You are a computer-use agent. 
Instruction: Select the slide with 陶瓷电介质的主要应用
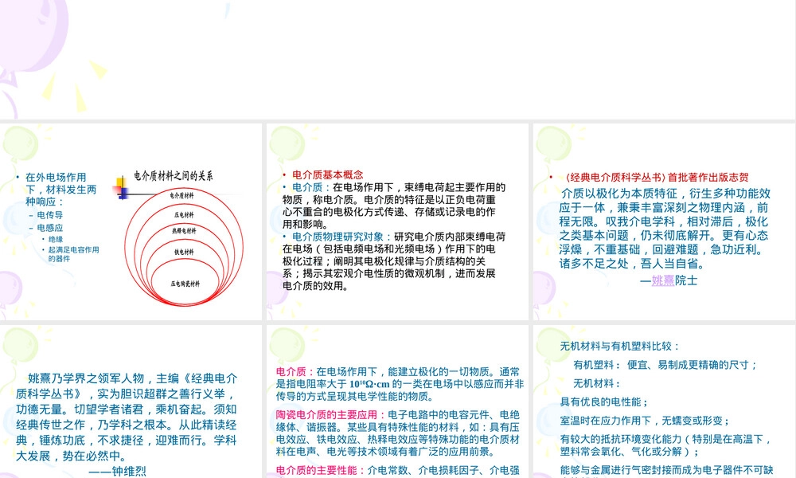397,402
